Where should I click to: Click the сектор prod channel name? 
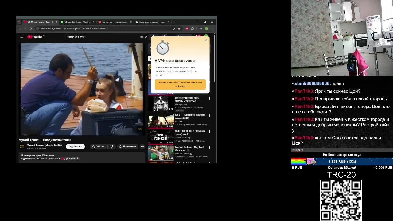181,105
